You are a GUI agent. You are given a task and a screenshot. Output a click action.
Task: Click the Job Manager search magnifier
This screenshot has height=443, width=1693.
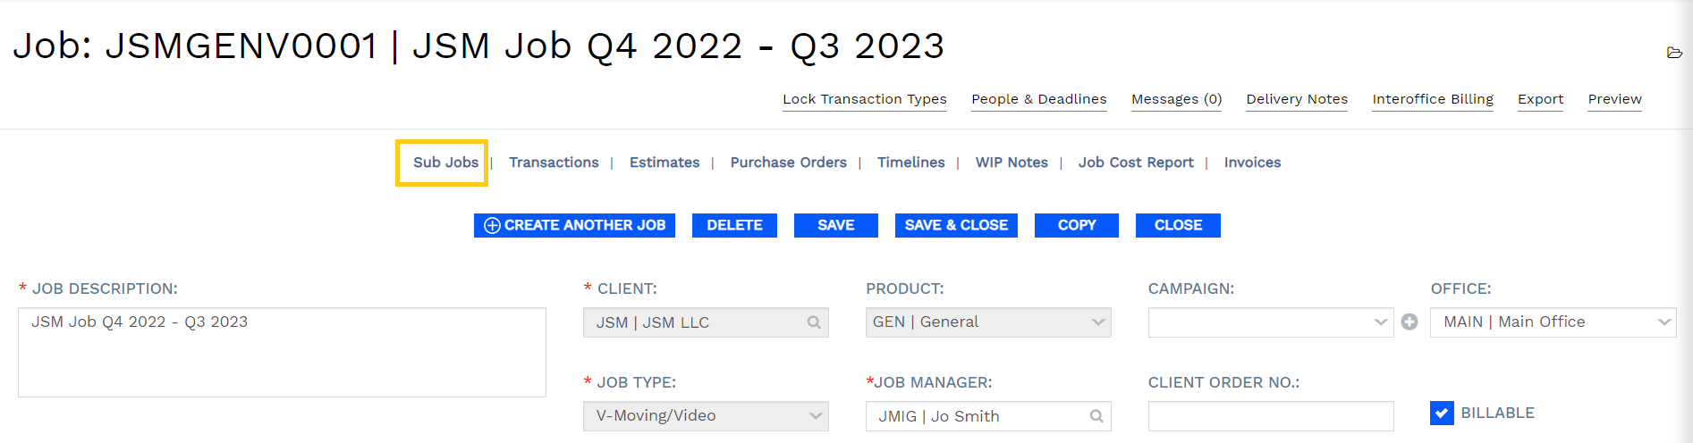point(1096,416)
